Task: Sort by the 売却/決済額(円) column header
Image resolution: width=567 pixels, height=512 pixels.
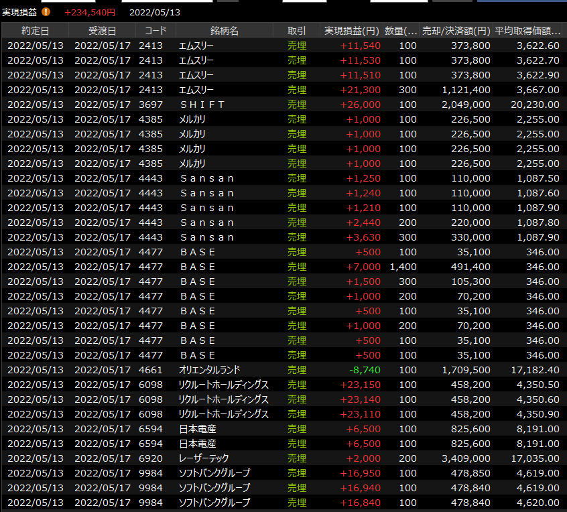Action: click(456, 31)
